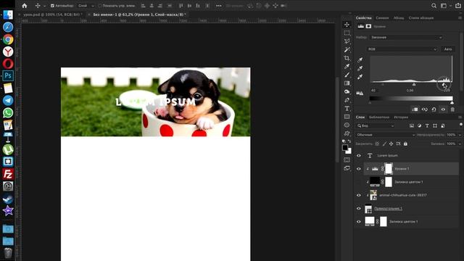Select the Brush tool

tap(347, 75)
